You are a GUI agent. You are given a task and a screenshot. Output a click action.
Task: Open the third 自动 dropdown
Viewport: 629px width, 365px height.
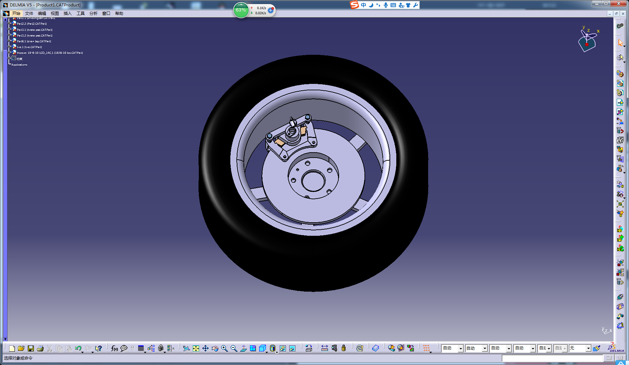pyautogui.click(x=509, y=348)
